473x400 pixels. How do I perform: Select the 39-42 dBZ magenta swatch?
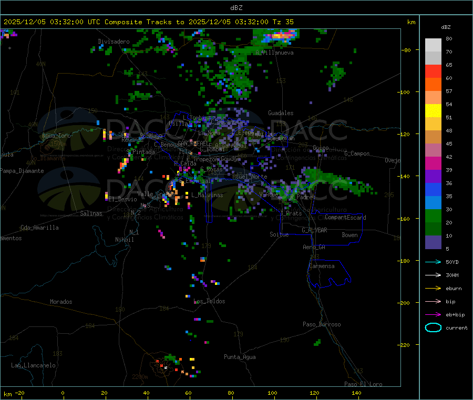pos(433,163)
